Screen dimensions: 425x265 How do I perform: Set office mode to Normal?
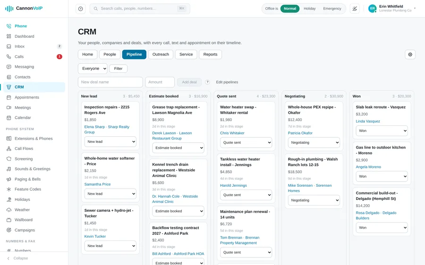click(x=290, y=8)
